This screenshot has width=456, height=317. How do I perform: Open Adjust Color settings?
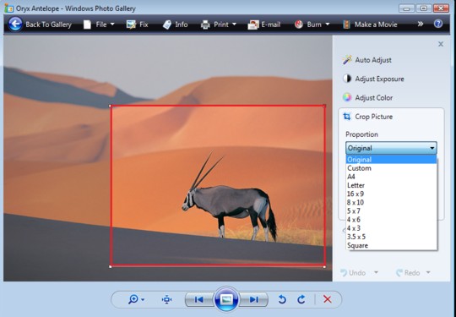pos(367,97)
